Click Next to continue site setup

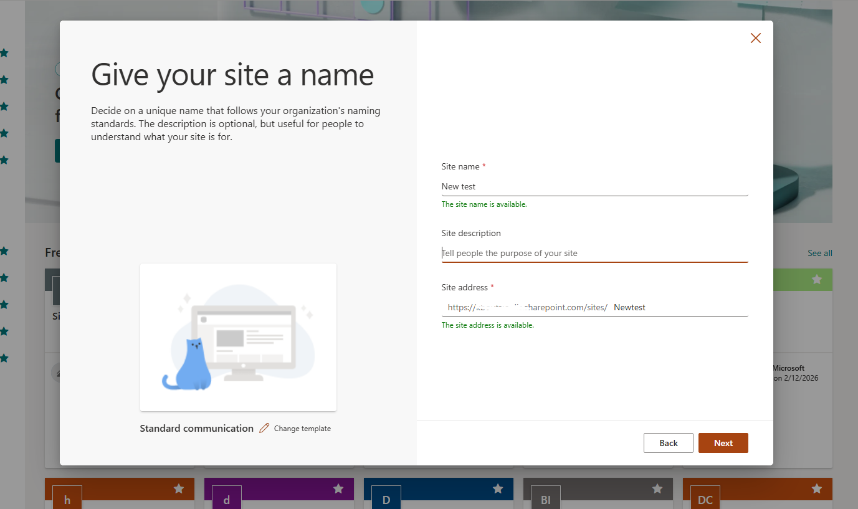tap(723, 443)
